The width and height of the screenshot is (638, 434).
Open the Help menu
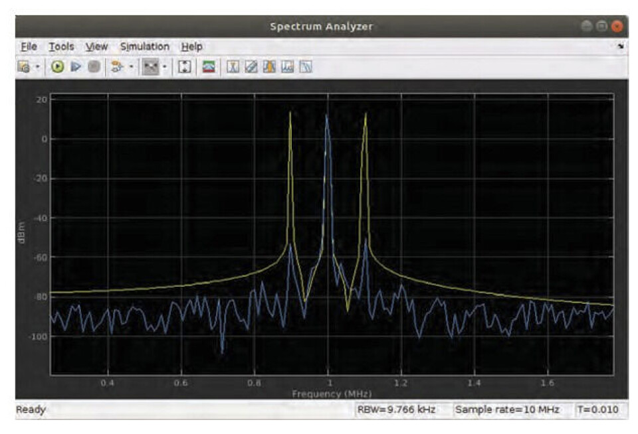tap(191, 46)
